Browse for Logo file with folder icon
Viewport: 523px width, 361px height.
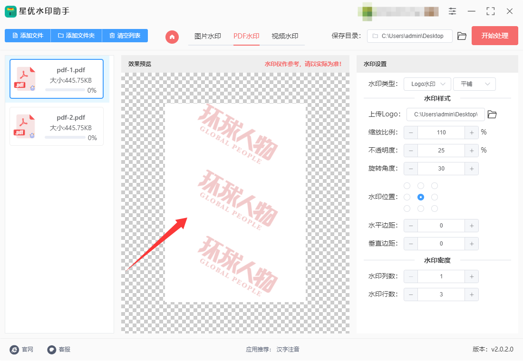[492, 114]
